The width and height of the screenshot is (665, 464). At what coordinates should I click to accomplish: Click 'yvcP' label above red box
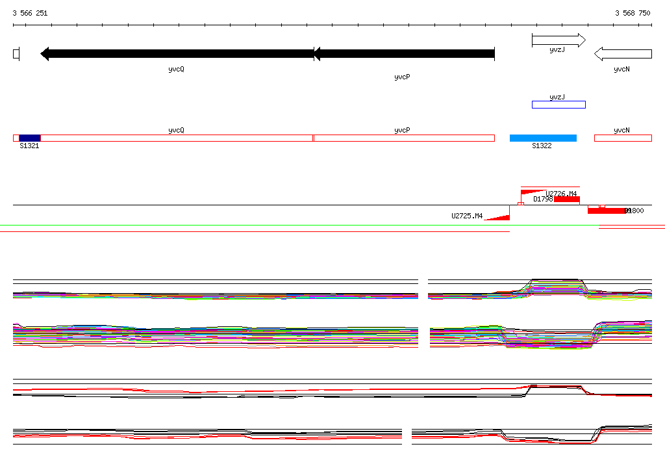tap(402, 131)
